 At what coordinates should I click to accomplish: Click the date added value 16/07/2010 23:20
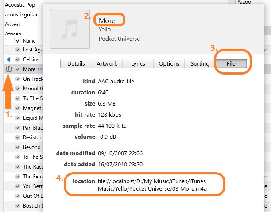[x=120, y=165]
